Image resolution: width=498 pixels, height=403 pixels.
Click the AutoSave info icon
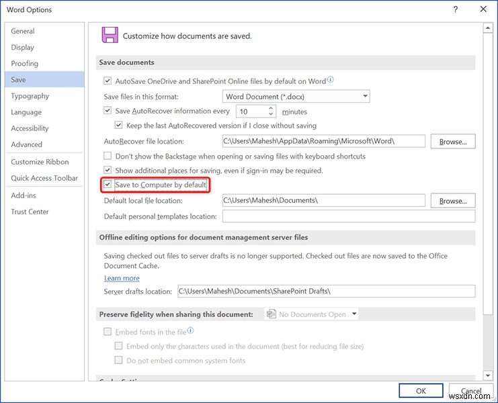[330, 81]
